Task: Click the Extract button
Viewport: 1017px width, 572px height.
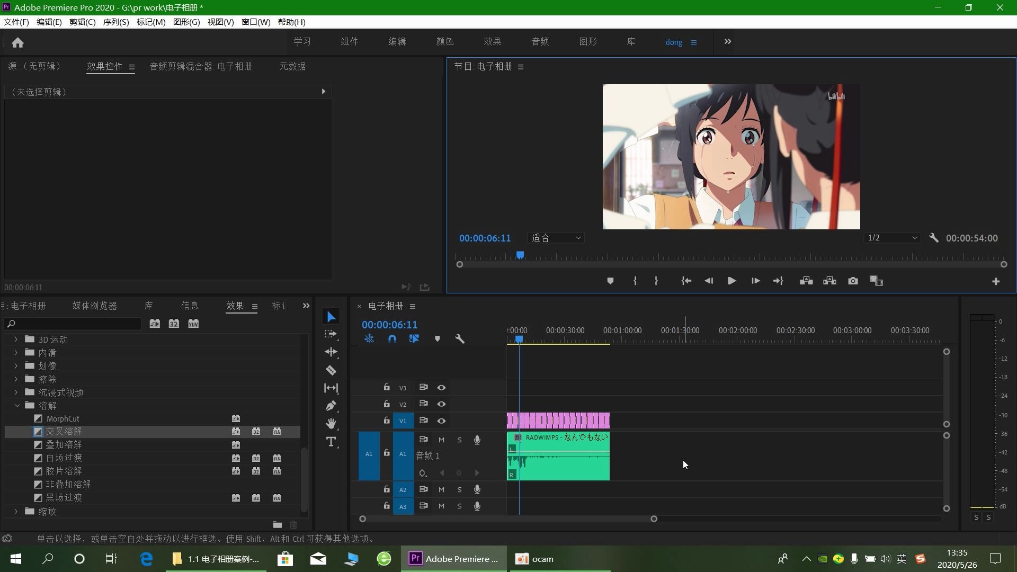Action: (x=829, y=281)
